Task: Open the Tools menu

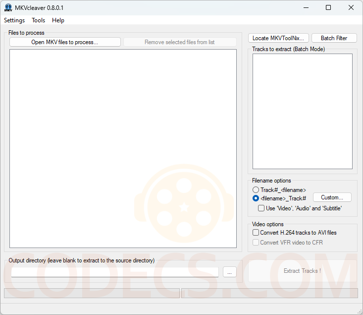Action: click(x=39, y=20)
